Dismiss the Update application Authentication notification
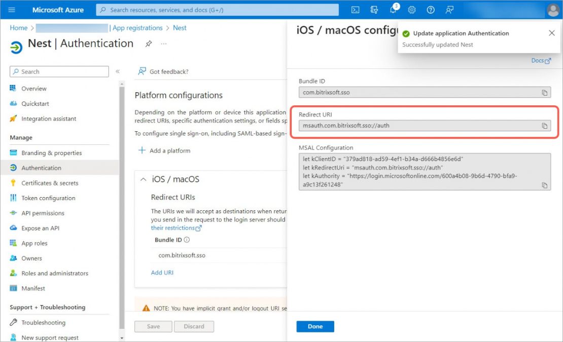 551,33
